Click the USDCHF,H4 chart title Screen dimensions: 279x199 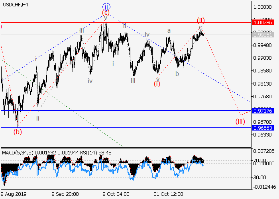(15, 5)
